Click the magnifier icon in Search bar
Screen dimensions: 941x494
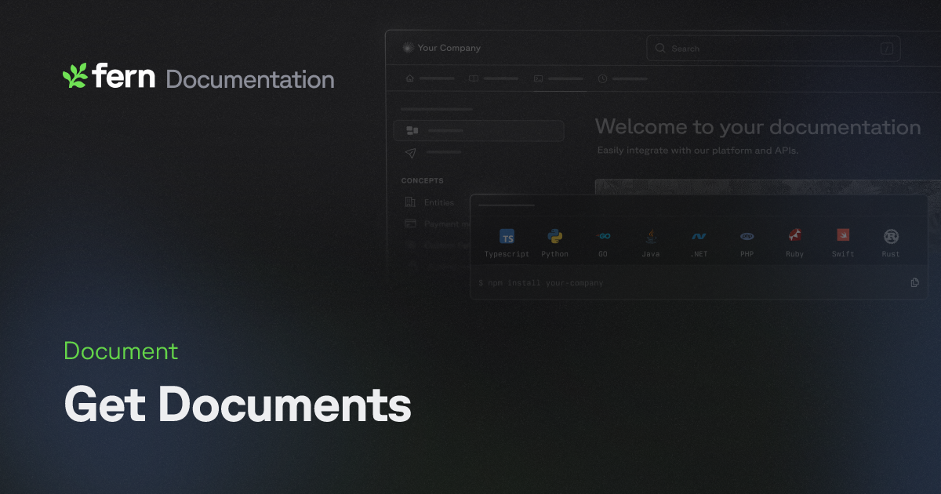click(660, 49)
